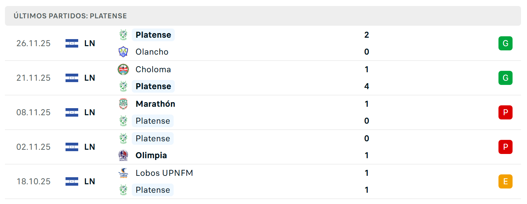Click the Olancho team crest icon
This screenshot has width=527, height=204.
pyautogui.click(x=123, y=52)
